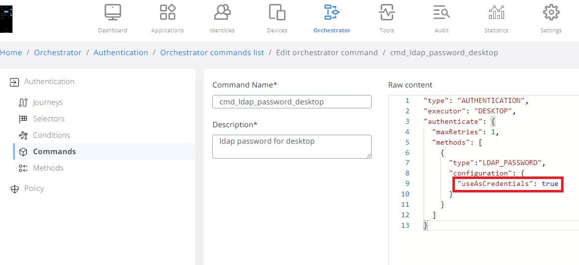Expand the Policy sidebar section
The width and height of the screenshot is (579, 265).
click(34, 188)
